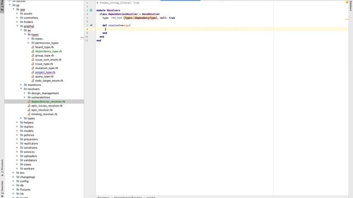
Task: Select the highlighted dependencies_resolver.rb row
Action: (44, 102)
